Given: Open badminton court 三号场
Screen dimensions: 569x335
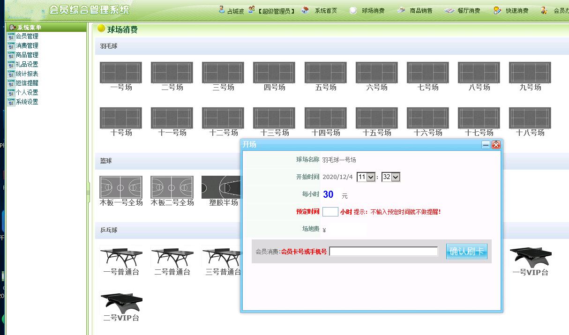Looking at the screenshot, I should coord(223,76).
